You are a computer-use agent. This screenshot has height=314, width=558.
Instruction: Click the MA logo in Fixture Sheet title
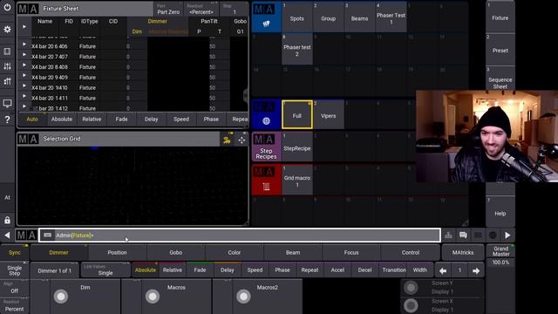[28, 9]
